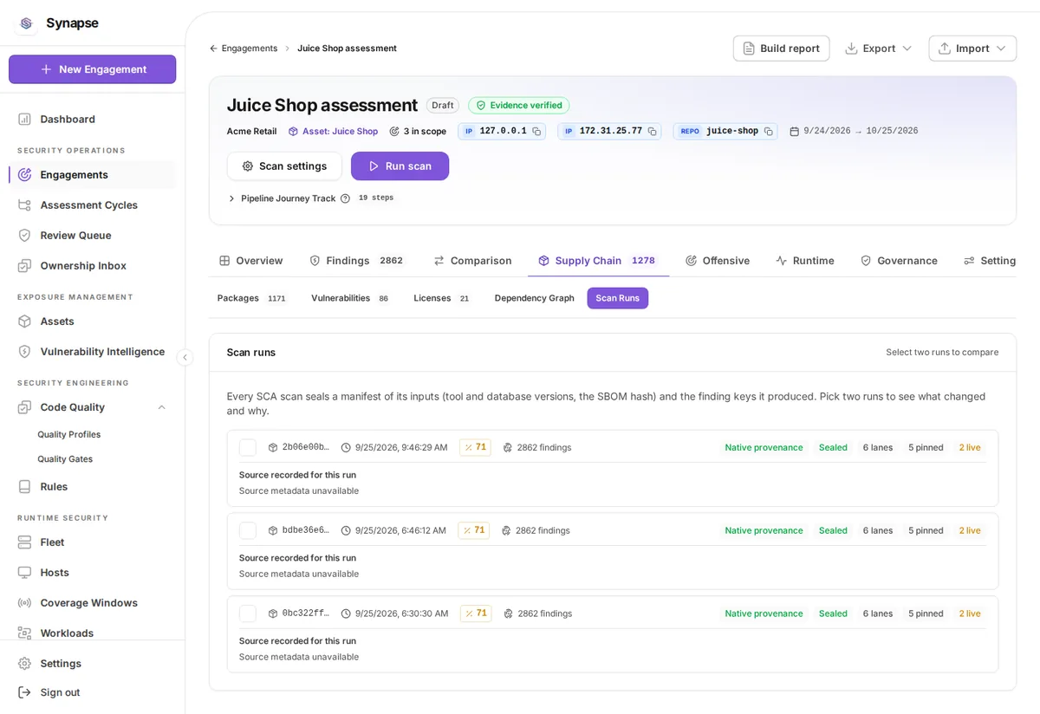Click the back arrow to Engagements
The image size is (1040, 714).
213,49
